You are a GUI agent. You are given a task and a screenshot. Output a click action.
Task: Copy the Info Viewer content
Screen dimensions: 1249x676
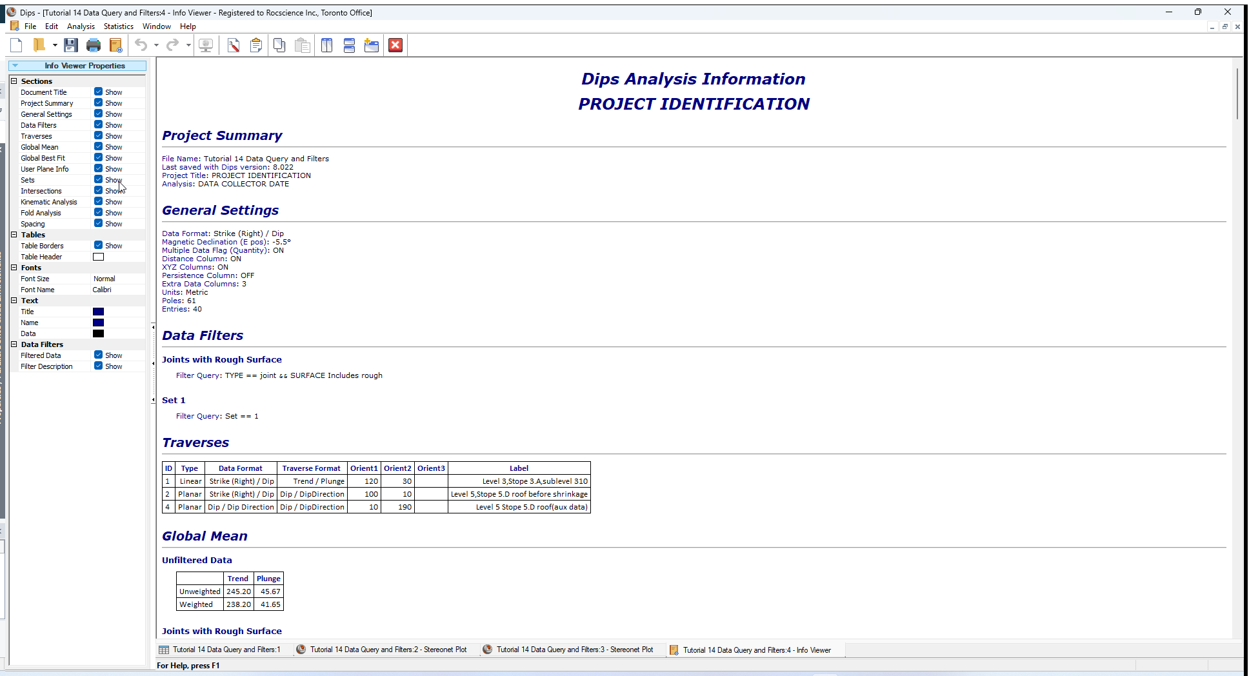click(279, 45)
